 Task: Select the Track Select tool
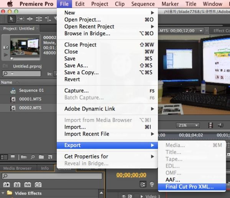(21, 19)
